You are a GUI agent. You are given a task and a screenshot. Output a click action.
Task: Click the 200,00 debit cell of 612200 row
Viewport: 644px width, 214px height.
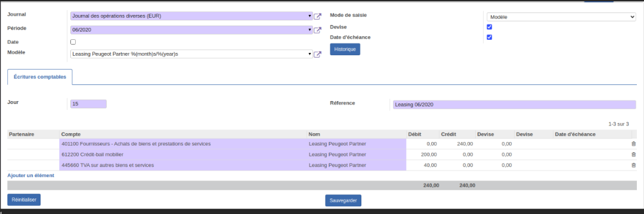423,155
